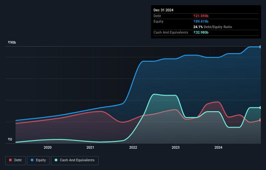Screen dimensions: 266x170
Task: Click the 2024 x-axis label
Action: 218,147
